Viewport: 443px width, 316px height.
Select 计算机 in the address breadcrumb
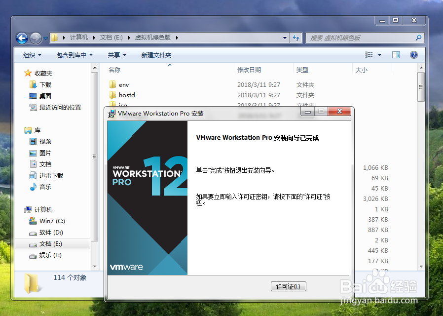click(79, 38)
